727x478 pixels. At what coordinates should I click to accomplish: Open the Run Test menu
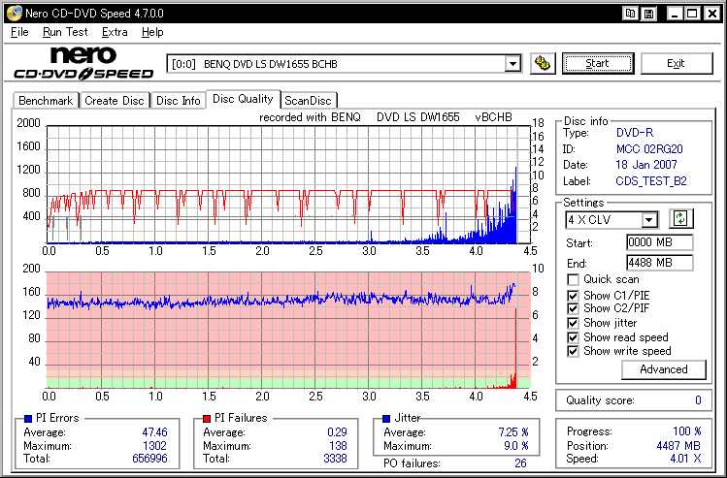click(x=65, y=32)
